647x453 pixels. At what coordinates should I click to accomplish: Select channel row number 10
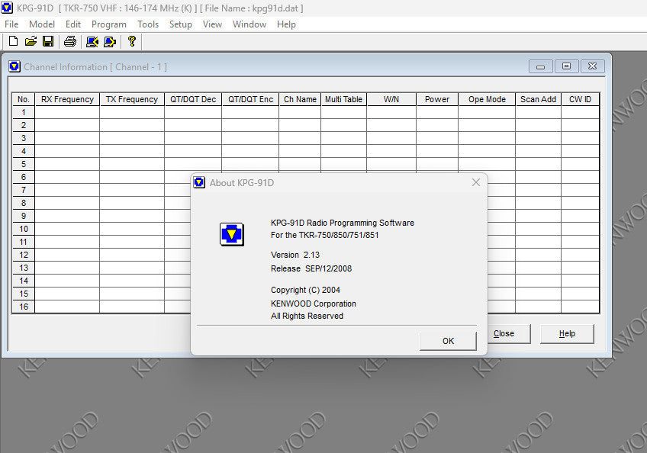pos(24,229)
